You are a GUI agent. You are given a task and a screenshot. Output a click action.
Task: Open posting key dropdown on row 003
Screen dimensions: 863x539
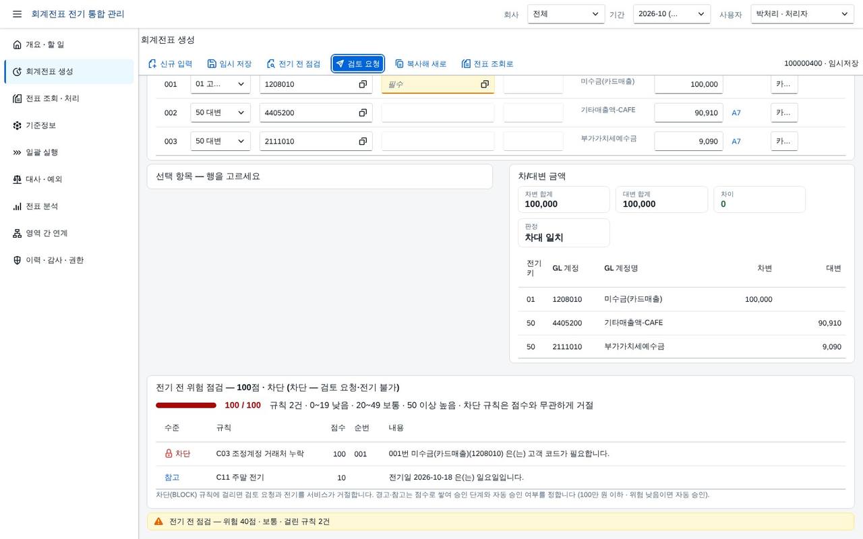point(220,141)
